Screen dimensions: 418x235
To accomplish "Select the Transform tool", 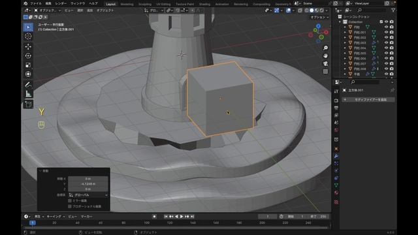I will pyautogui.click(x=28, y=74).
